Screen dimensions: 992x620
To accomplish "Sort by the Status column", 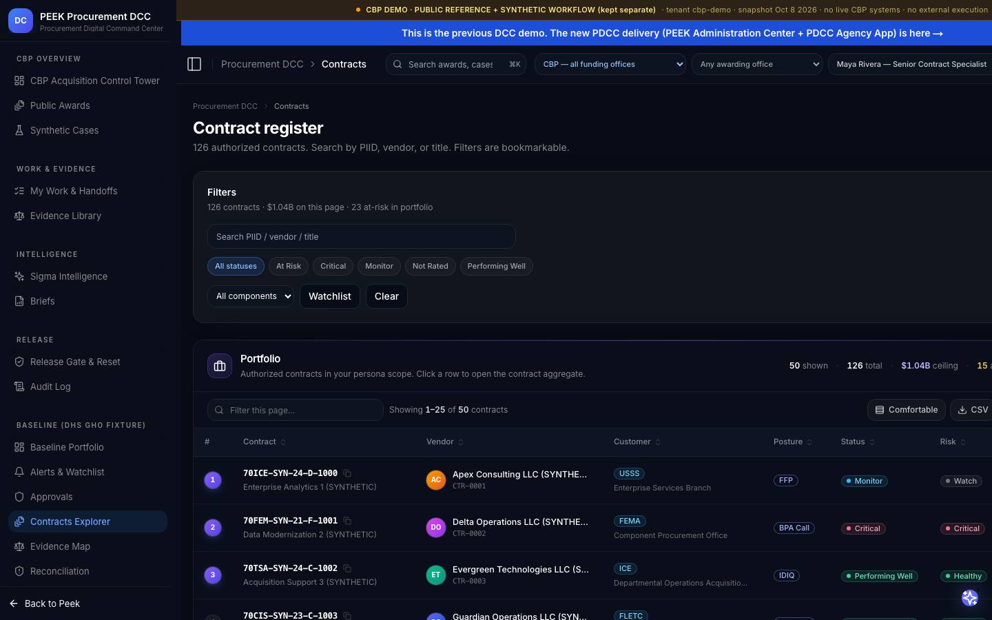I will tap(858, 442).
